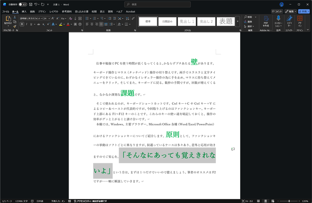
Task: Clear all formatting with the eraser A icon
Action: (x=71, y=18)
